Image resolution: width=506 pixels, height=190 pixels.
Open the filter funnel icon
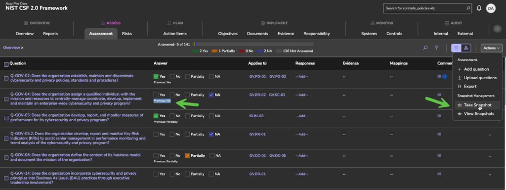pos(436,48)
